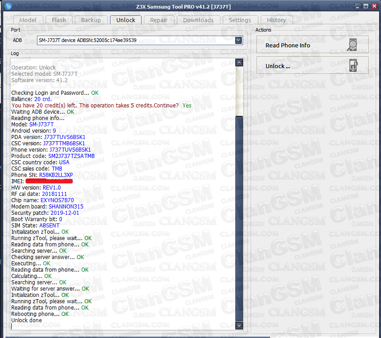Click 'SIM State: ABSENT' log line
Image resolution: width=381 pixels, height=338 pixels.
tap(35, 226)
